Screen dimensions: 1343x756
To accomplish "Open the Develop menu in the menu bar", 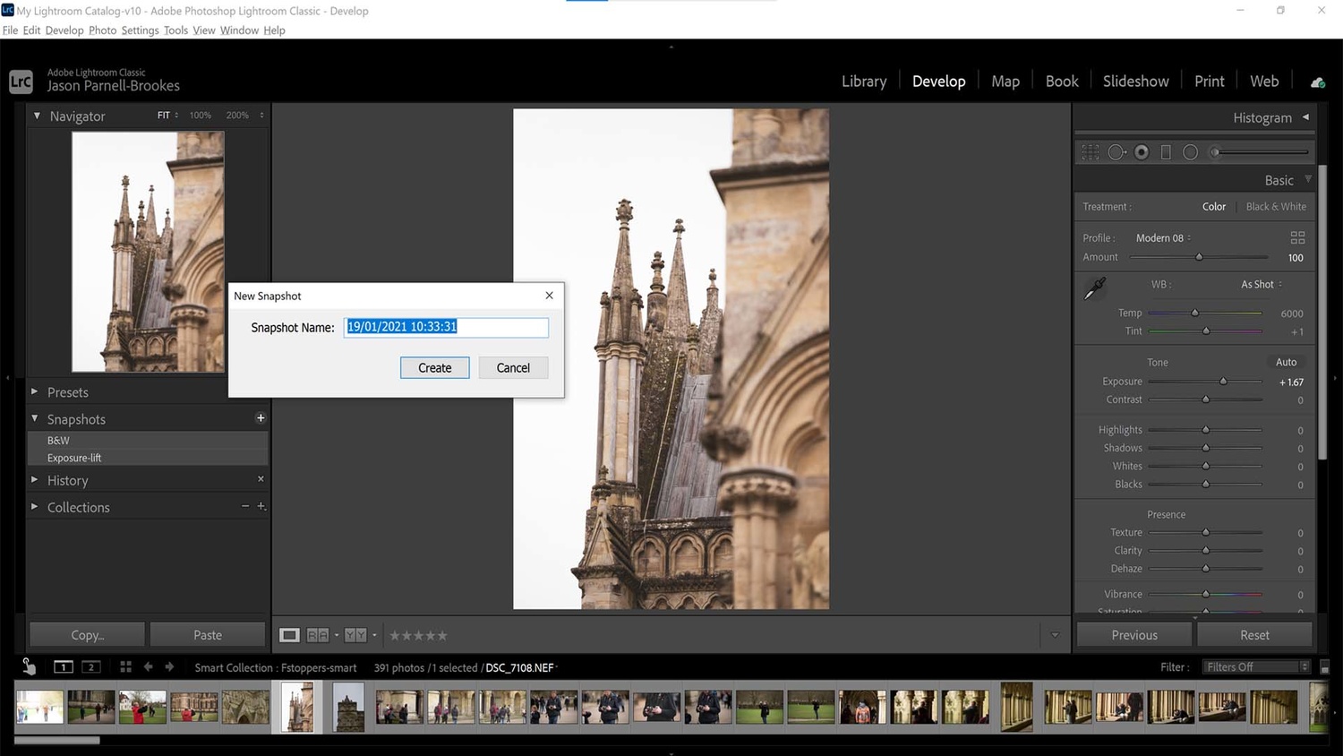I will click(64, 30).
